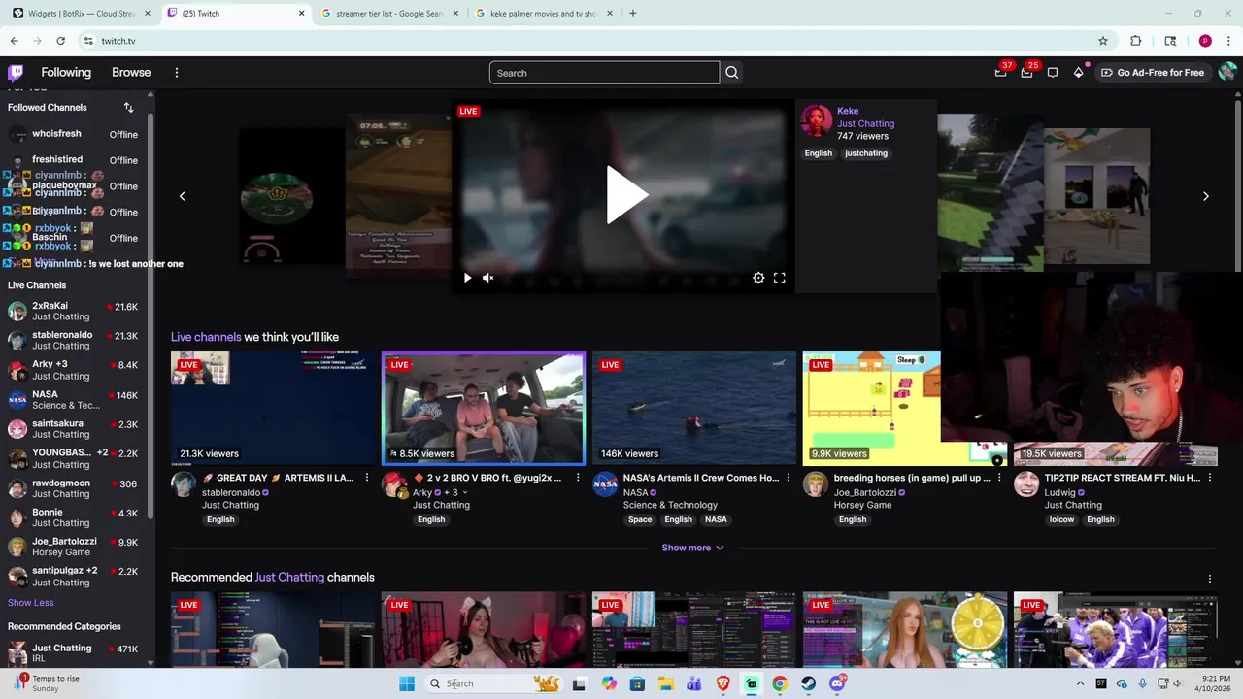Open Steam from the taskbar
This screenshot has width=1243, height=699.
[x=808, y=683]
